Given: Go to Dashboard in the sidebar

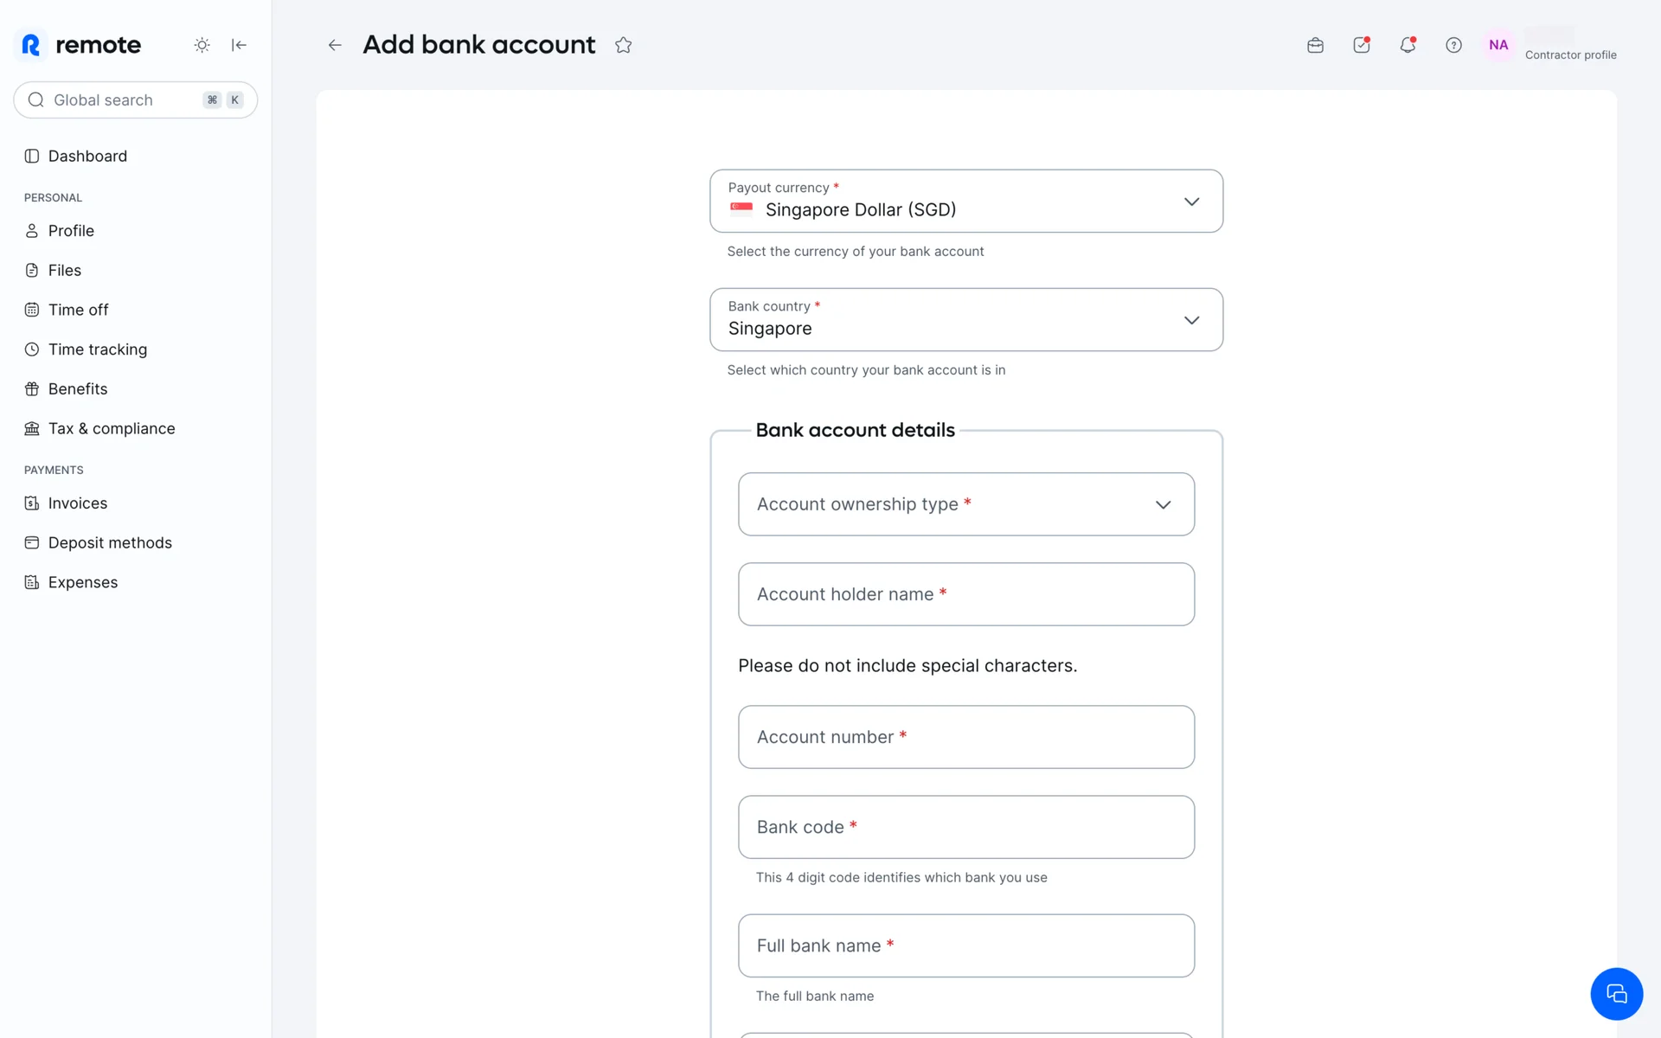Looking at the screenshot, I should pos(87,156).
